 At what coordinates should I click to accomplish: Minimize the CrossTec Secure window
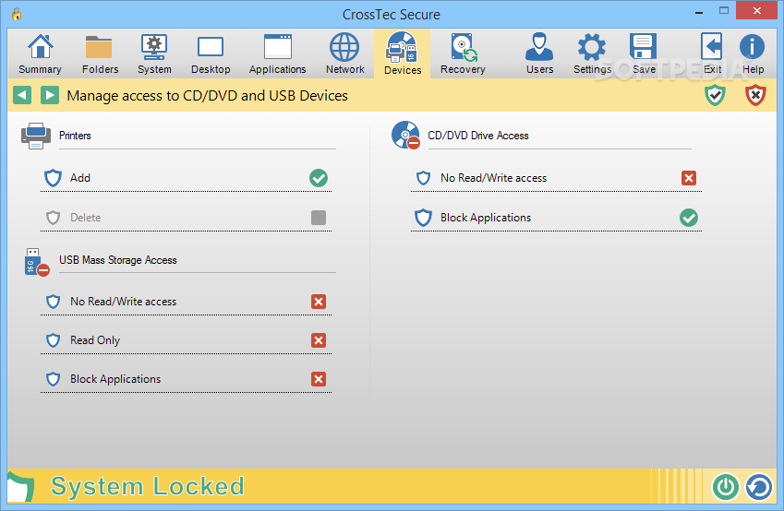coord(699,11)
